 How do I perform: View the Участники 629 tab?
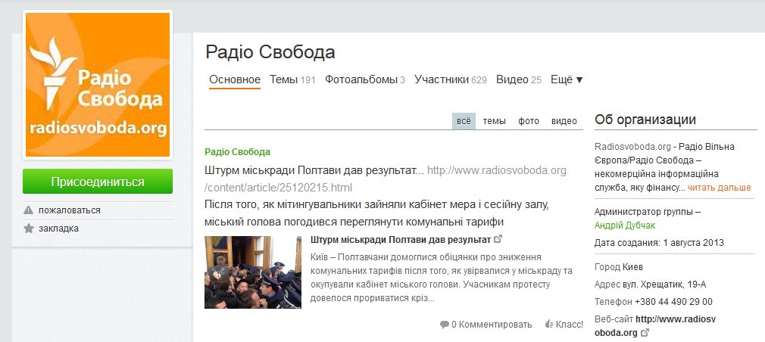[x=451, y=80]
